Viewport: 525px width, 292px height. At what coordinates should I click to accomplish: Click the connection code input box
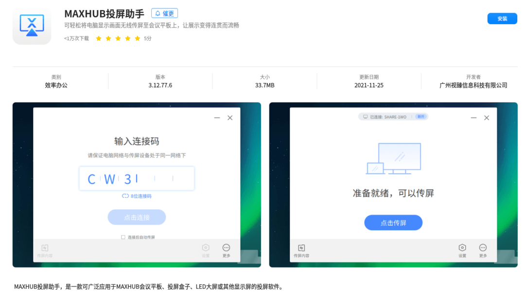coord(137,178)
